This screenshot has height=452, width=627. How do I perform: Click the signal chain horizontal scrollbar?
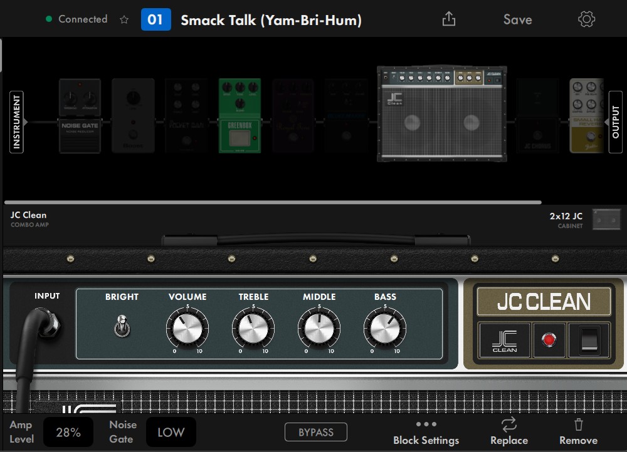(273, 202)
